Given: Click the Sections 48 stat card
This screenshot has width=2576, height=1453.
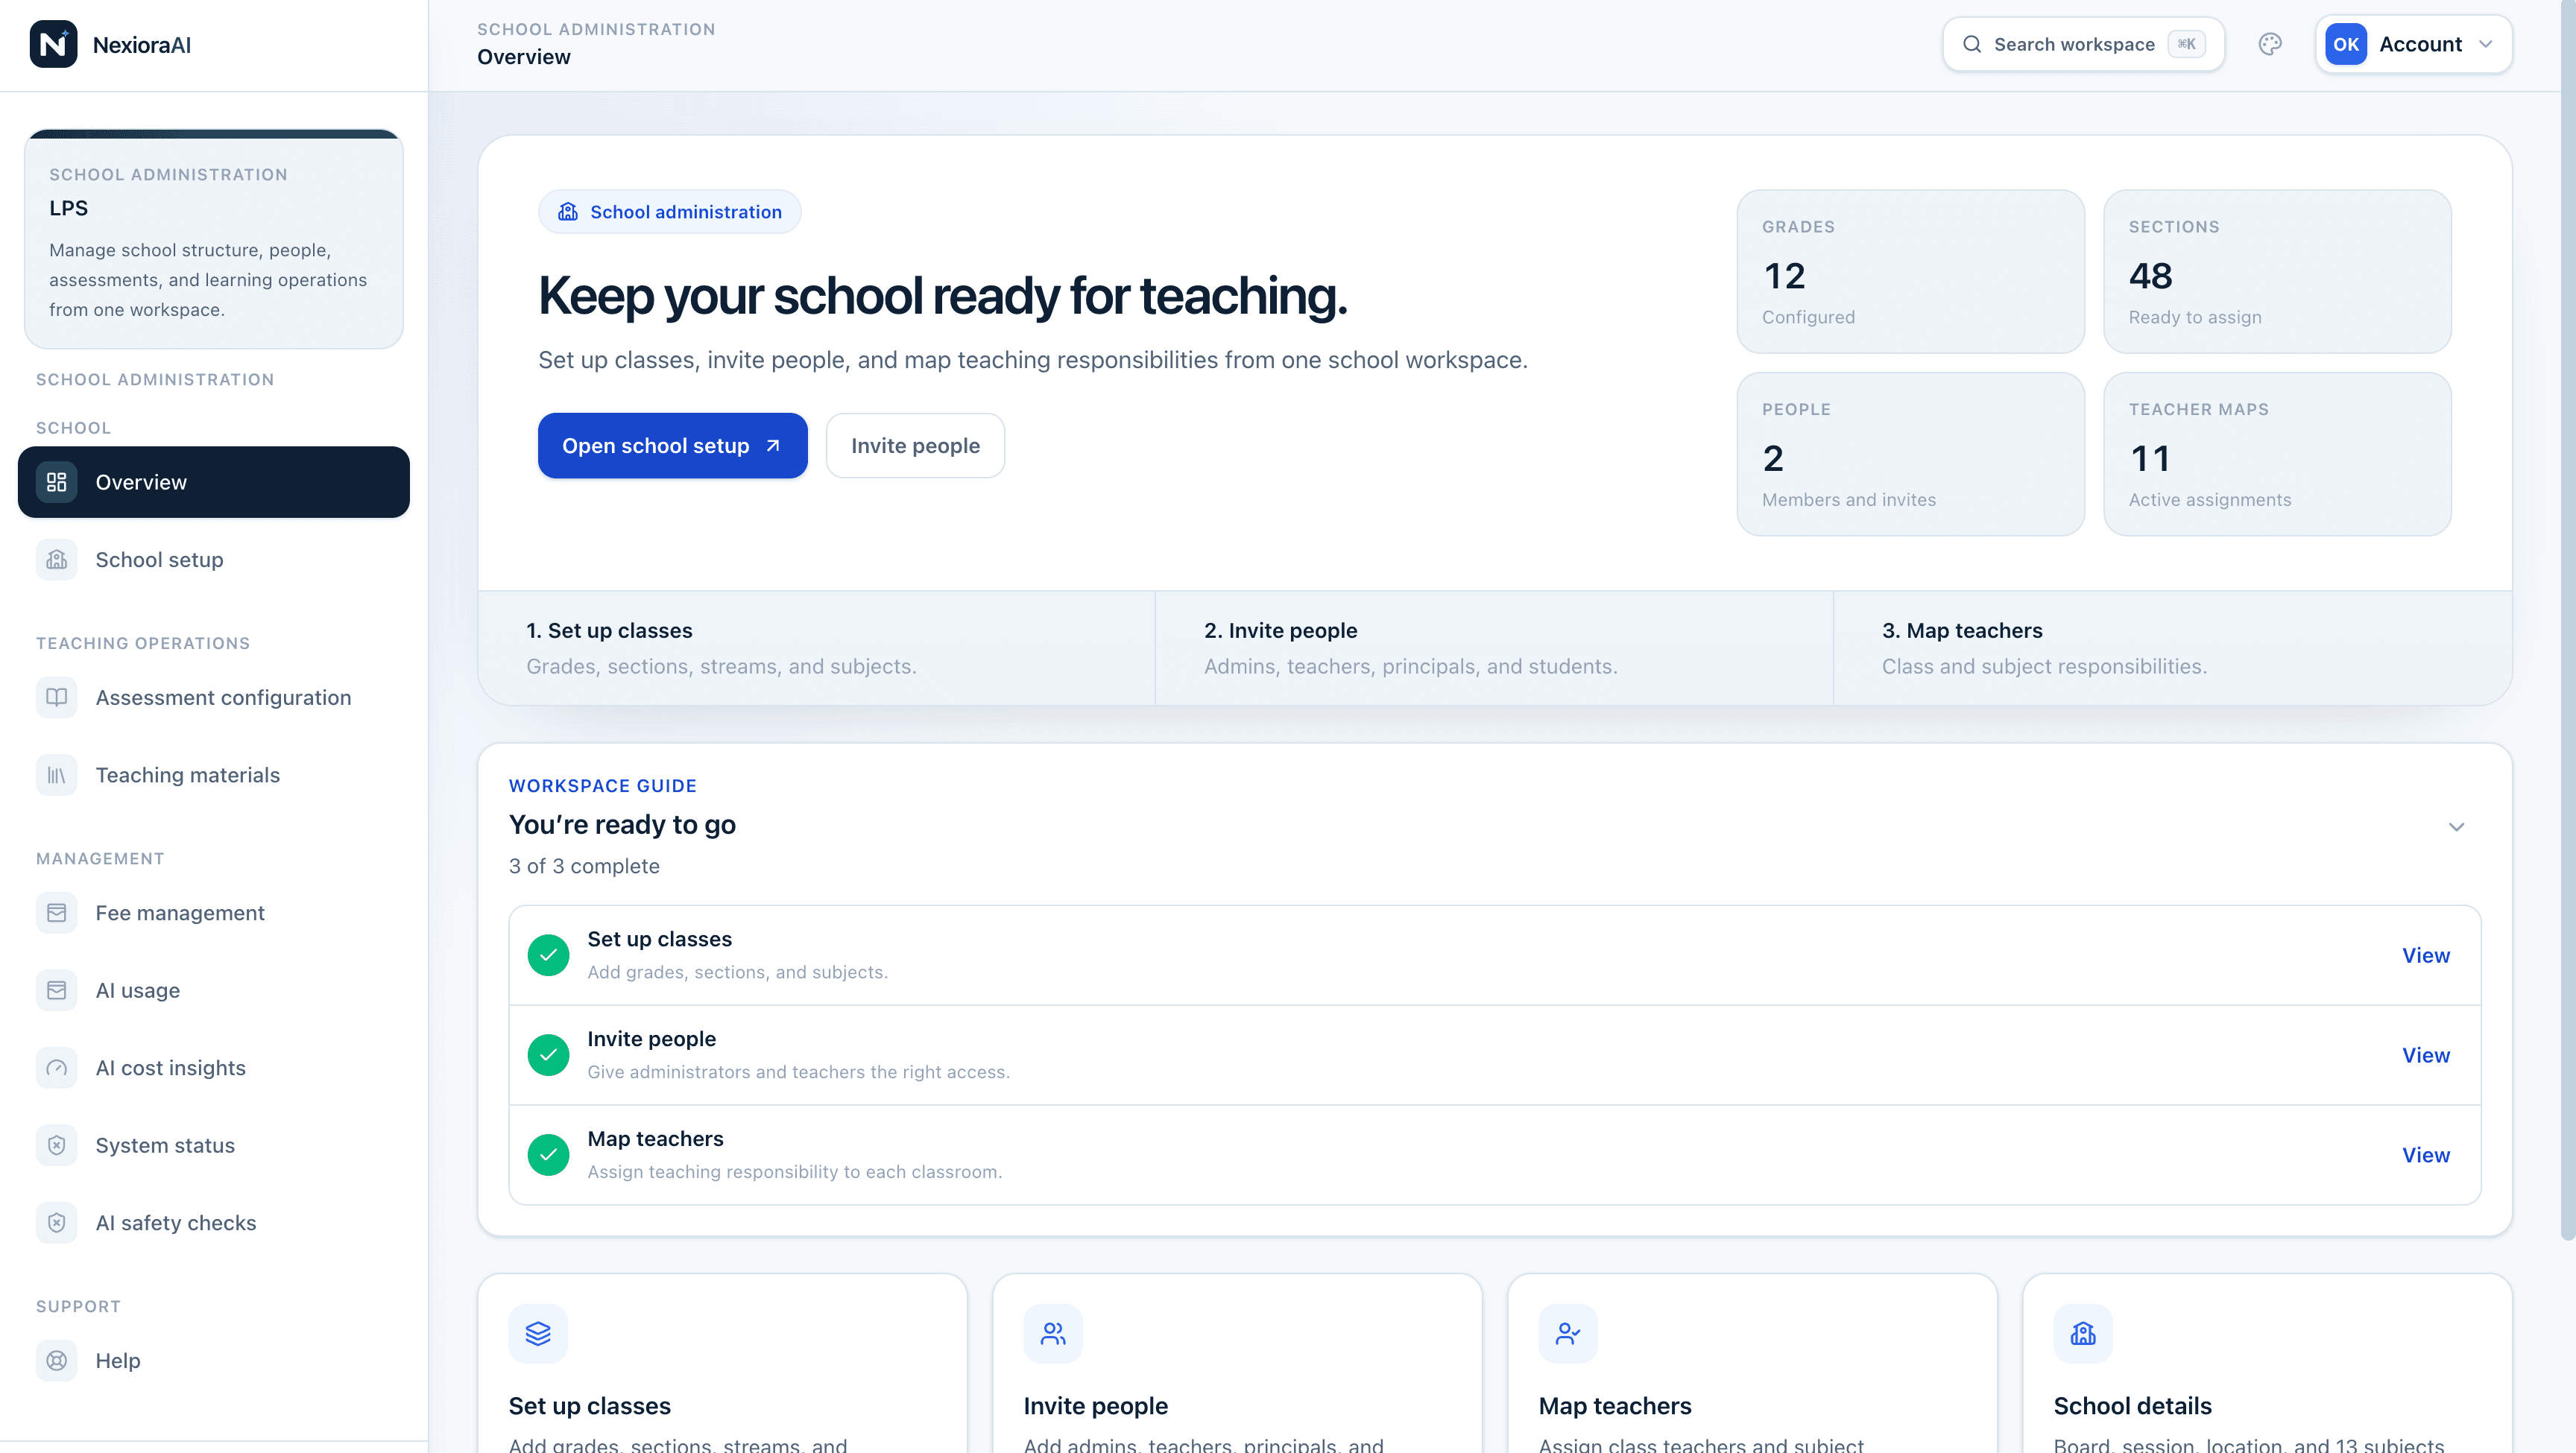Looking at the screenshot, I should pyautogui.click(x=2277, y=272).
